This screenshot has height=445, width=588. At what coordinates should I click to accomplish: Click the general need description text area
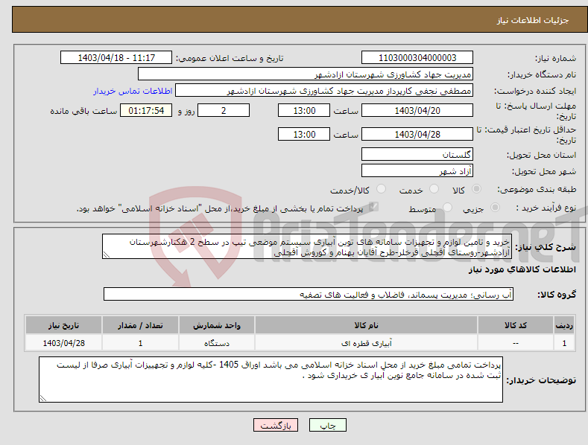coord(307,246)
